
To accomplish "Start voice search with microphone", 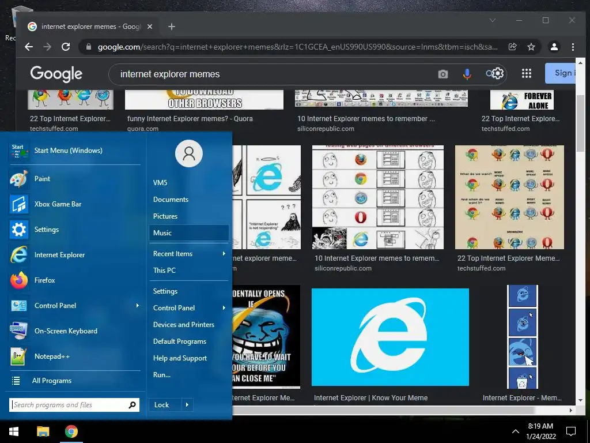I will 467,74.
